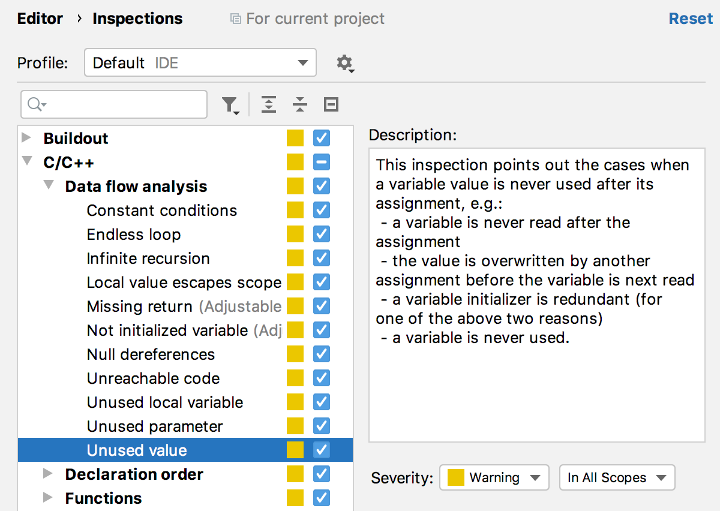Click the search magnifier icon

(37, 105)
